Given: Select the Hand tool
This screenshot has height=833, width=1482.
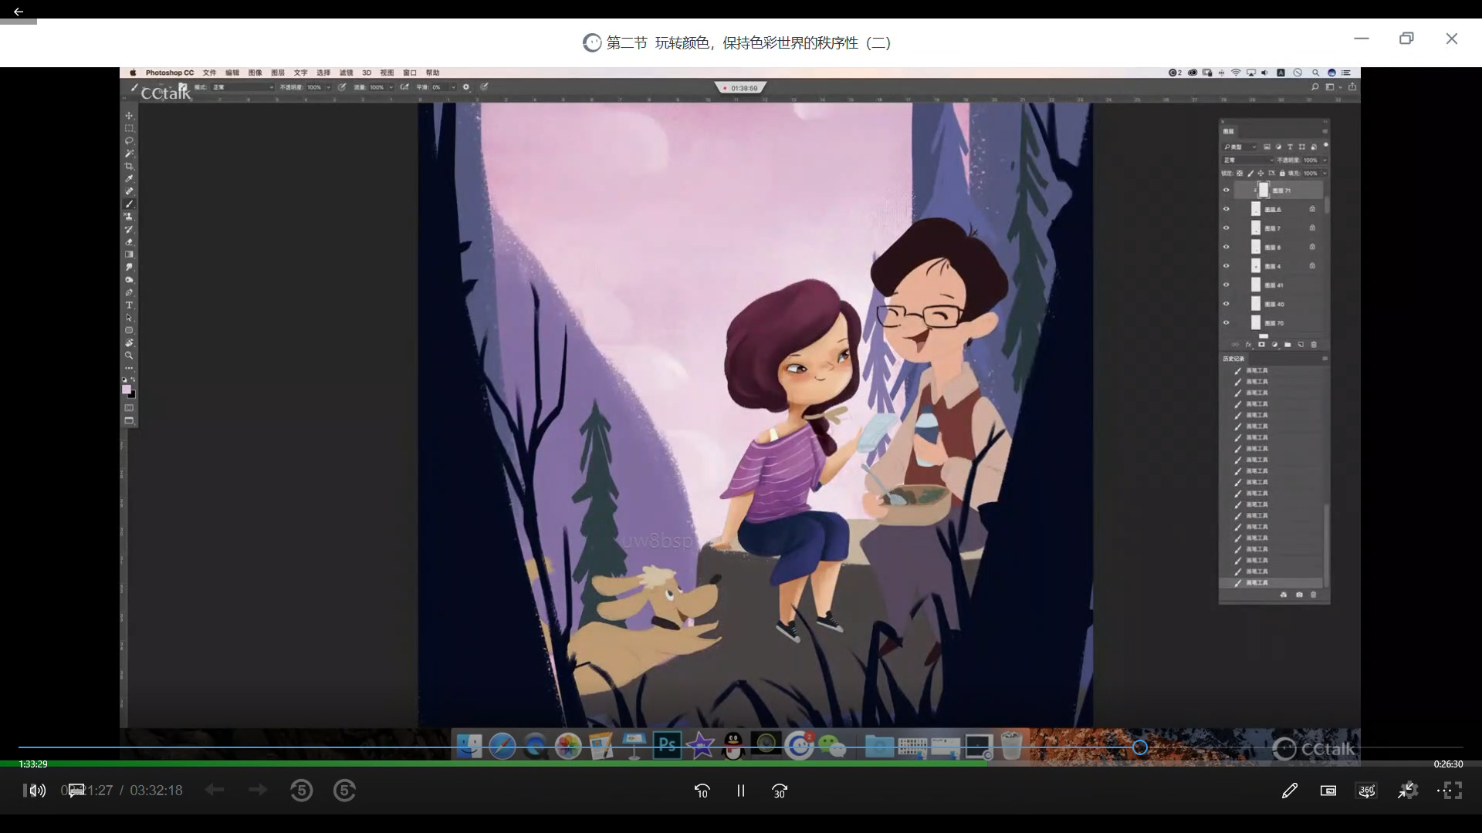Looking at the screenshot, I should [x=129, y=343].
